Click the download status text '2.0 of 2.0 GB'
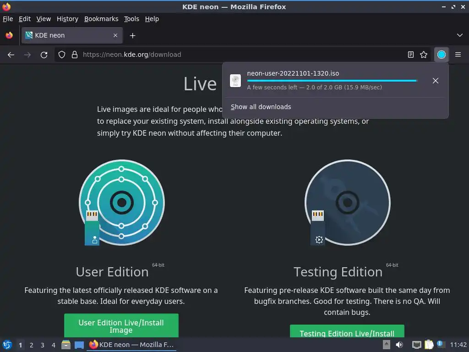Image resolution: width=469 pixels, height=352 pixels. 324,88
